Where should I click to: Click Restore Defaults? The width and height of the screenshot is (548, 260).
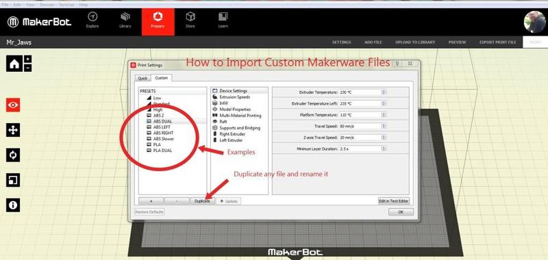(149, 212)
